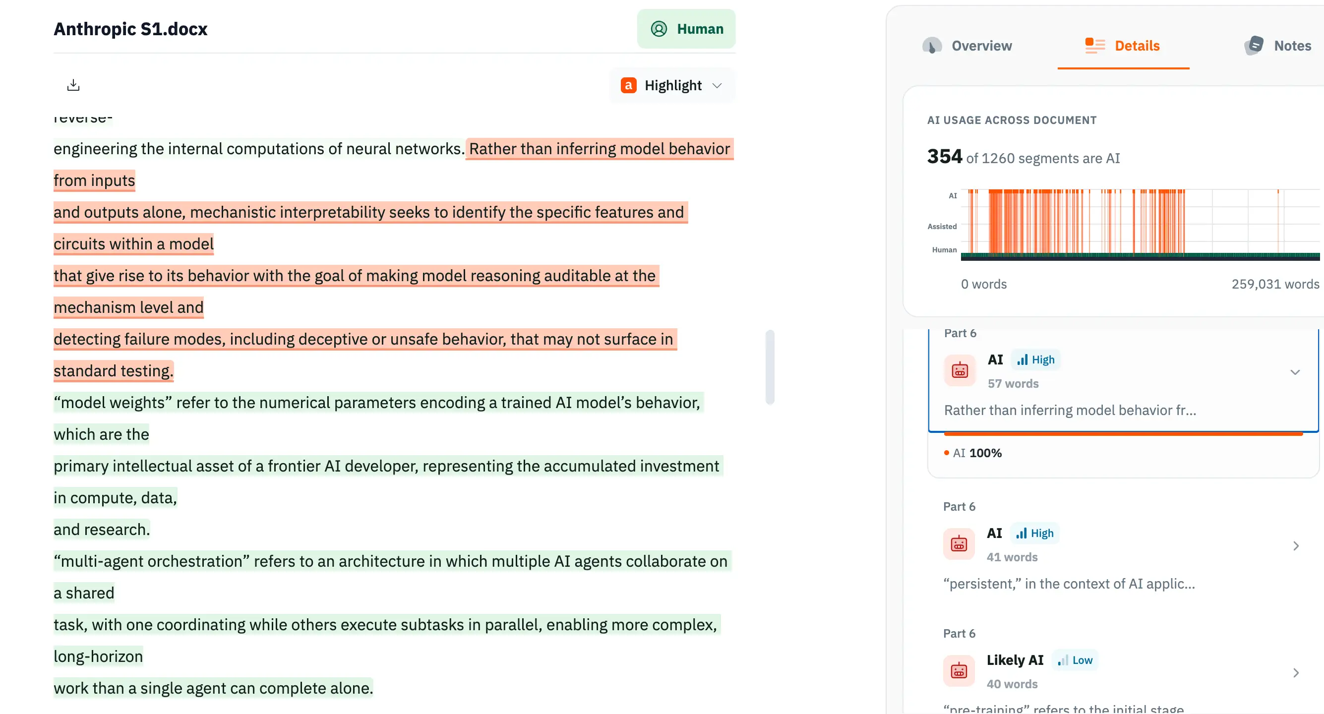Click the Human badge person icon

coord(659,29)
